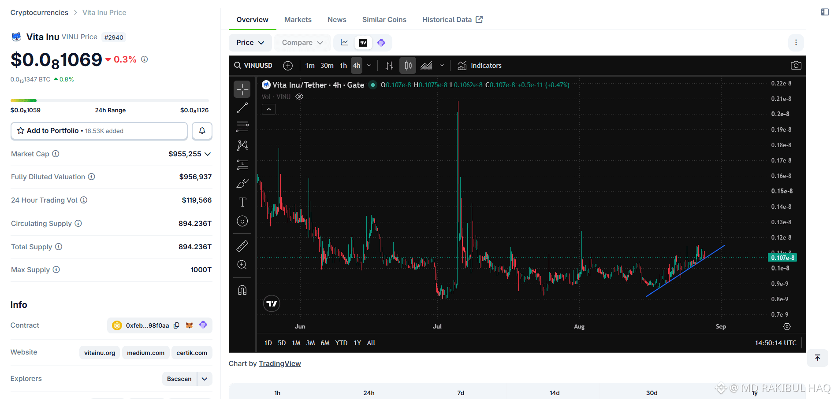Set chart range to 1D
Screen dimensions: 834x399
(x=268, y=343)
